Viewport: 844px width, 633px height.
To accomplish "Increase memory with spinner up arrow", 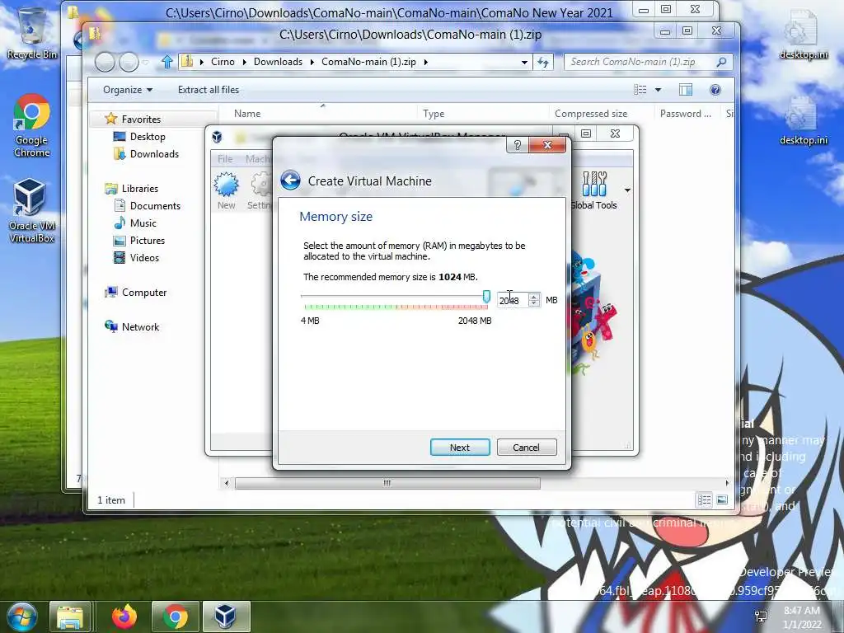I will (534, 297).
